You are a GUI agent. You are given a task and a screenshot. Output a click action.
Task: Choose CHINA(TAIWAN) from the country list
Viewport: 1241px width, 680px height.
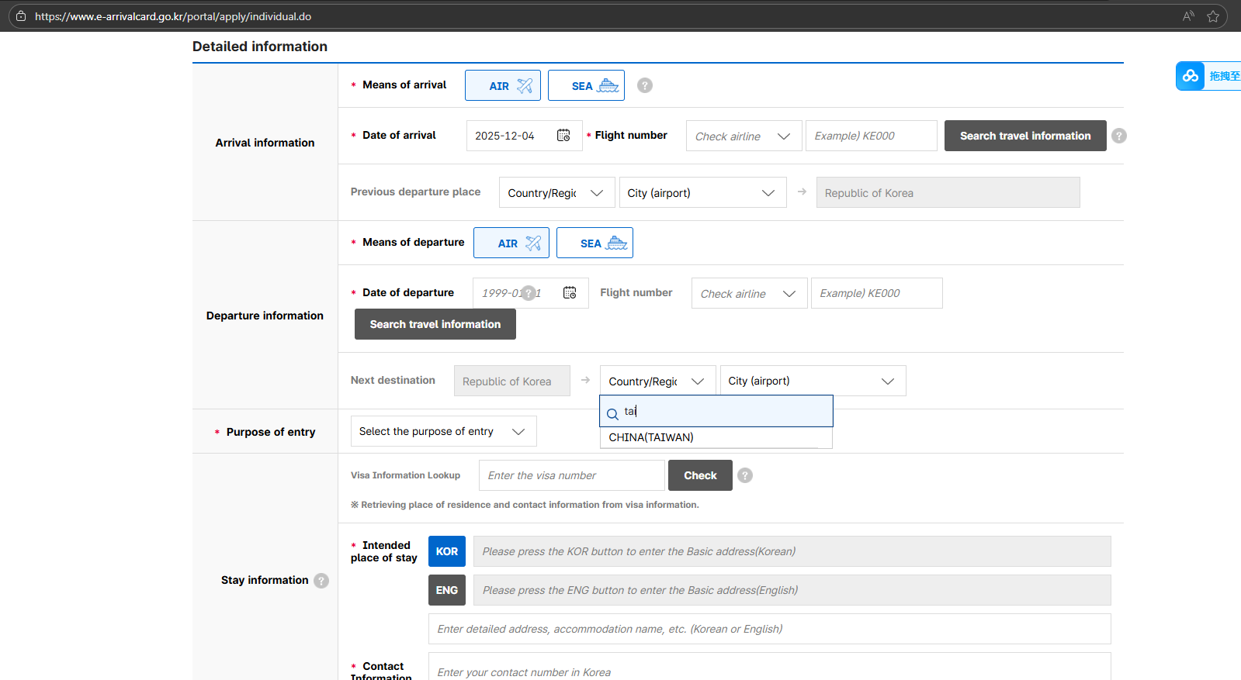coord(651,437)
